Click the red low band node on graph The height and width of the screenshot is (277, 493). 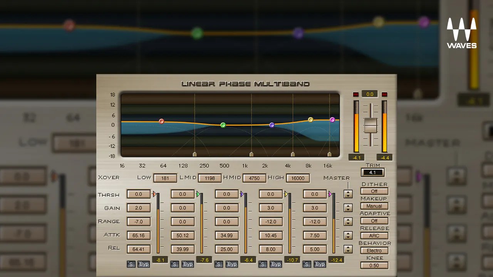coord(161,121)
